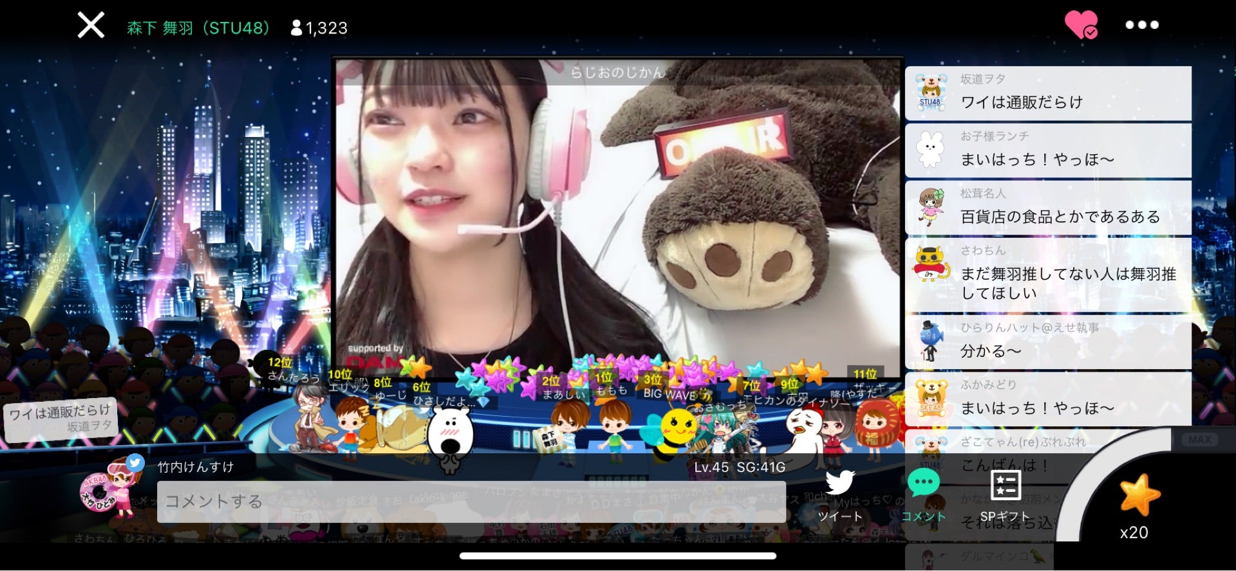Tap the 3位 bee avatar BIG WAVE
The image size is (1236, 571).
tap(671, 432)
